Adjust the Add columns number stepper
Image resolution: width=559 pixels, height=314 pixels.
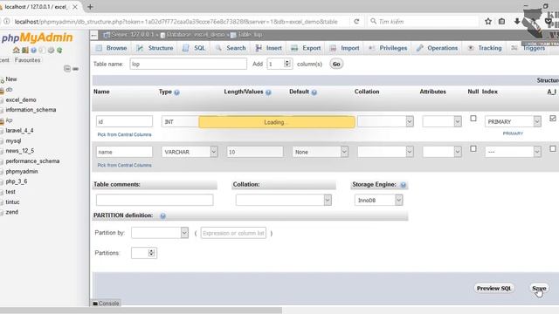point(287,64)
